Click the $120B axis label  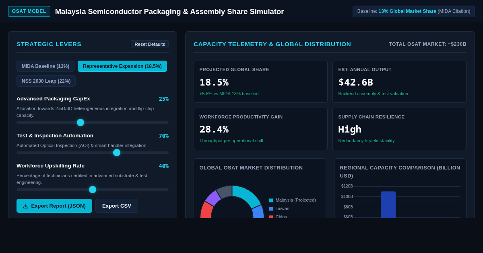[347, 186]
